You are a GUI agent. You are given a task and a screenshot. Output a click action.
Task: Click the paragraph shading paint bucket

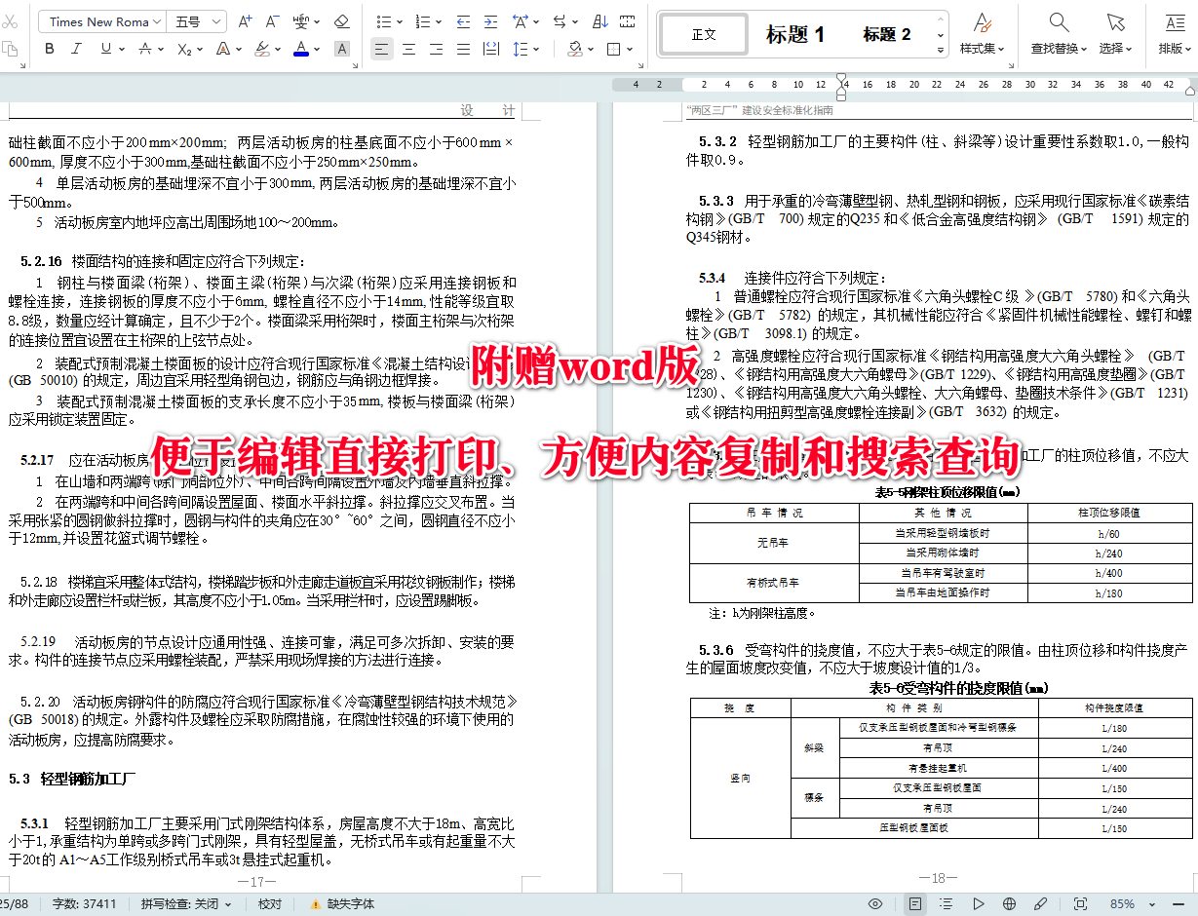[574, 48]
